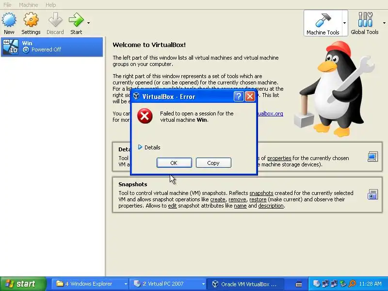Click the 'name' link in Snapshots description
Image resolution: width=388 pixels, height=291 pixels.
click(240, 206)
